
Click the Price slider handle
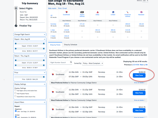click(44, 77)
